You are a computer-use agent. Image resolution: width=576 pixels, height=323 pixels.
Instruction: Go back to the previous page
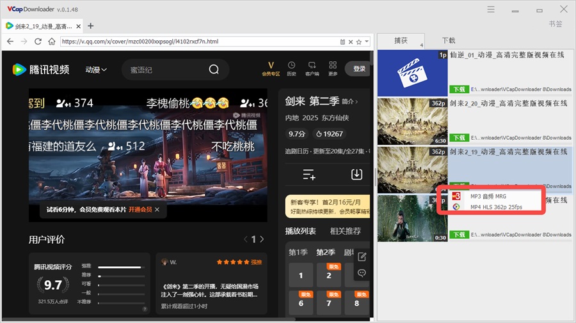(10, 41)
